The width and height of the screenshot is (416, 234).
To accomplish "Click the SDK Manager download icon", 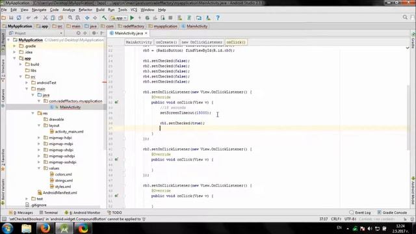I will (x=208, y=18).
